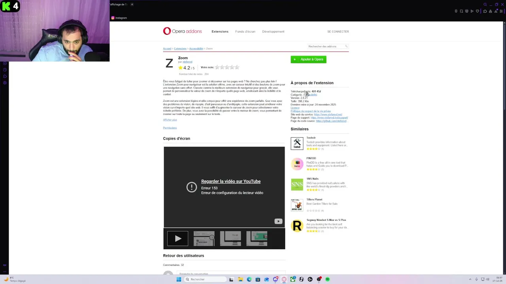Go to Extensions breadcrumb link
Viewport: 506px width, 284px height.
pos(180,49)
